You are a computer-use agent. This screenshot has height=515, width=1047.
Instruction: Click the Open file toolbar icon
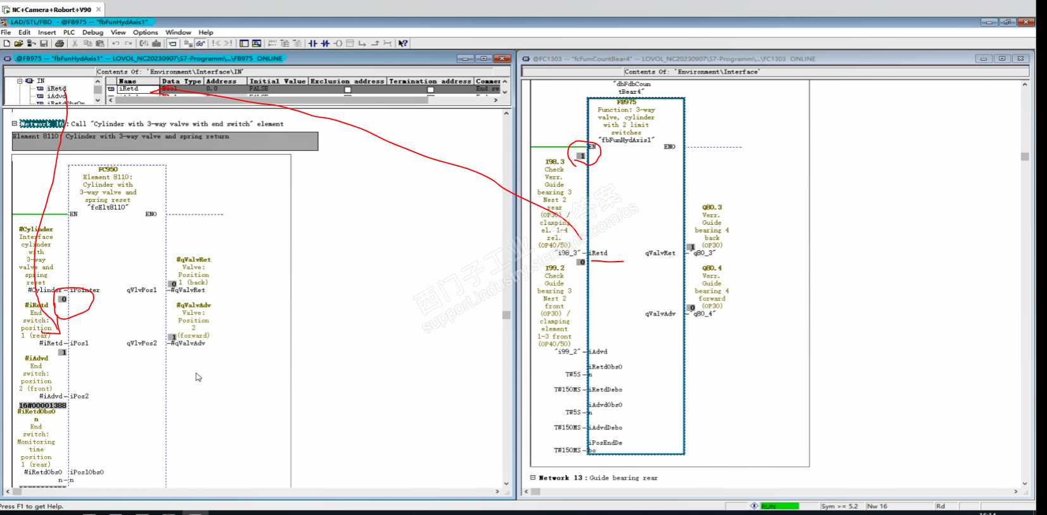(x=19, y=44)
